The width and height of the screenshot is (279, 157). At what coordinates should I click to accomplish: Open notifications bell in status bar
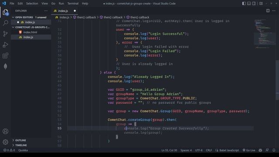274,150
